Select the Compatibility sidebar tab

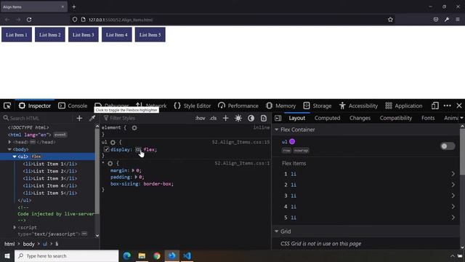click(396, 118)
